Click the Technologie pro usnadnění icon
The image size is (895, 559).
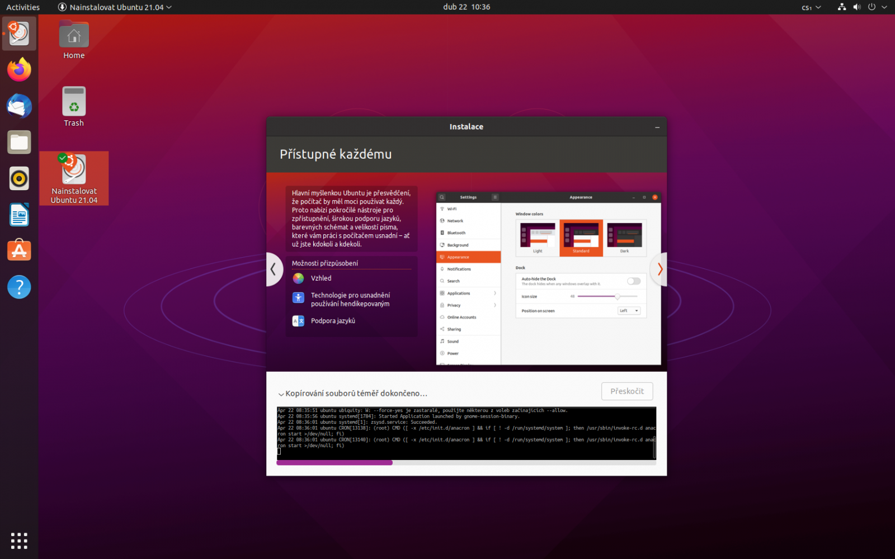(x=298, y=299)
